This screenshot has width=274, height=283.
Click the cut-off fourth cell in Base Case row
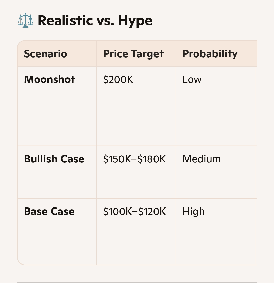tap(256, 231)
